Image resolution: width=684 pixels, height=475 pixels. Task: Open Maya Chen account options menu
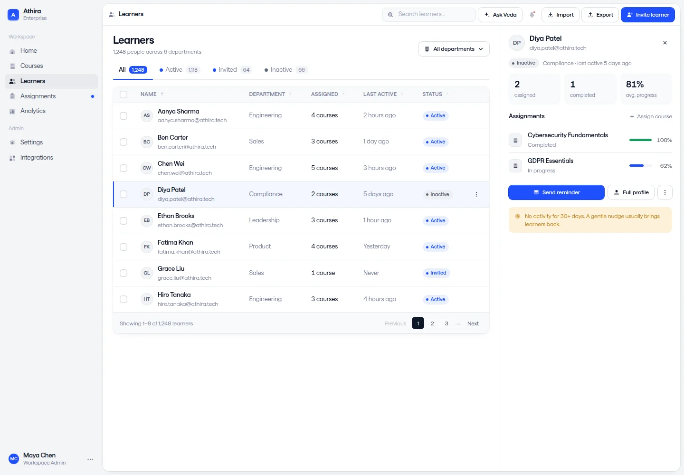90,459
